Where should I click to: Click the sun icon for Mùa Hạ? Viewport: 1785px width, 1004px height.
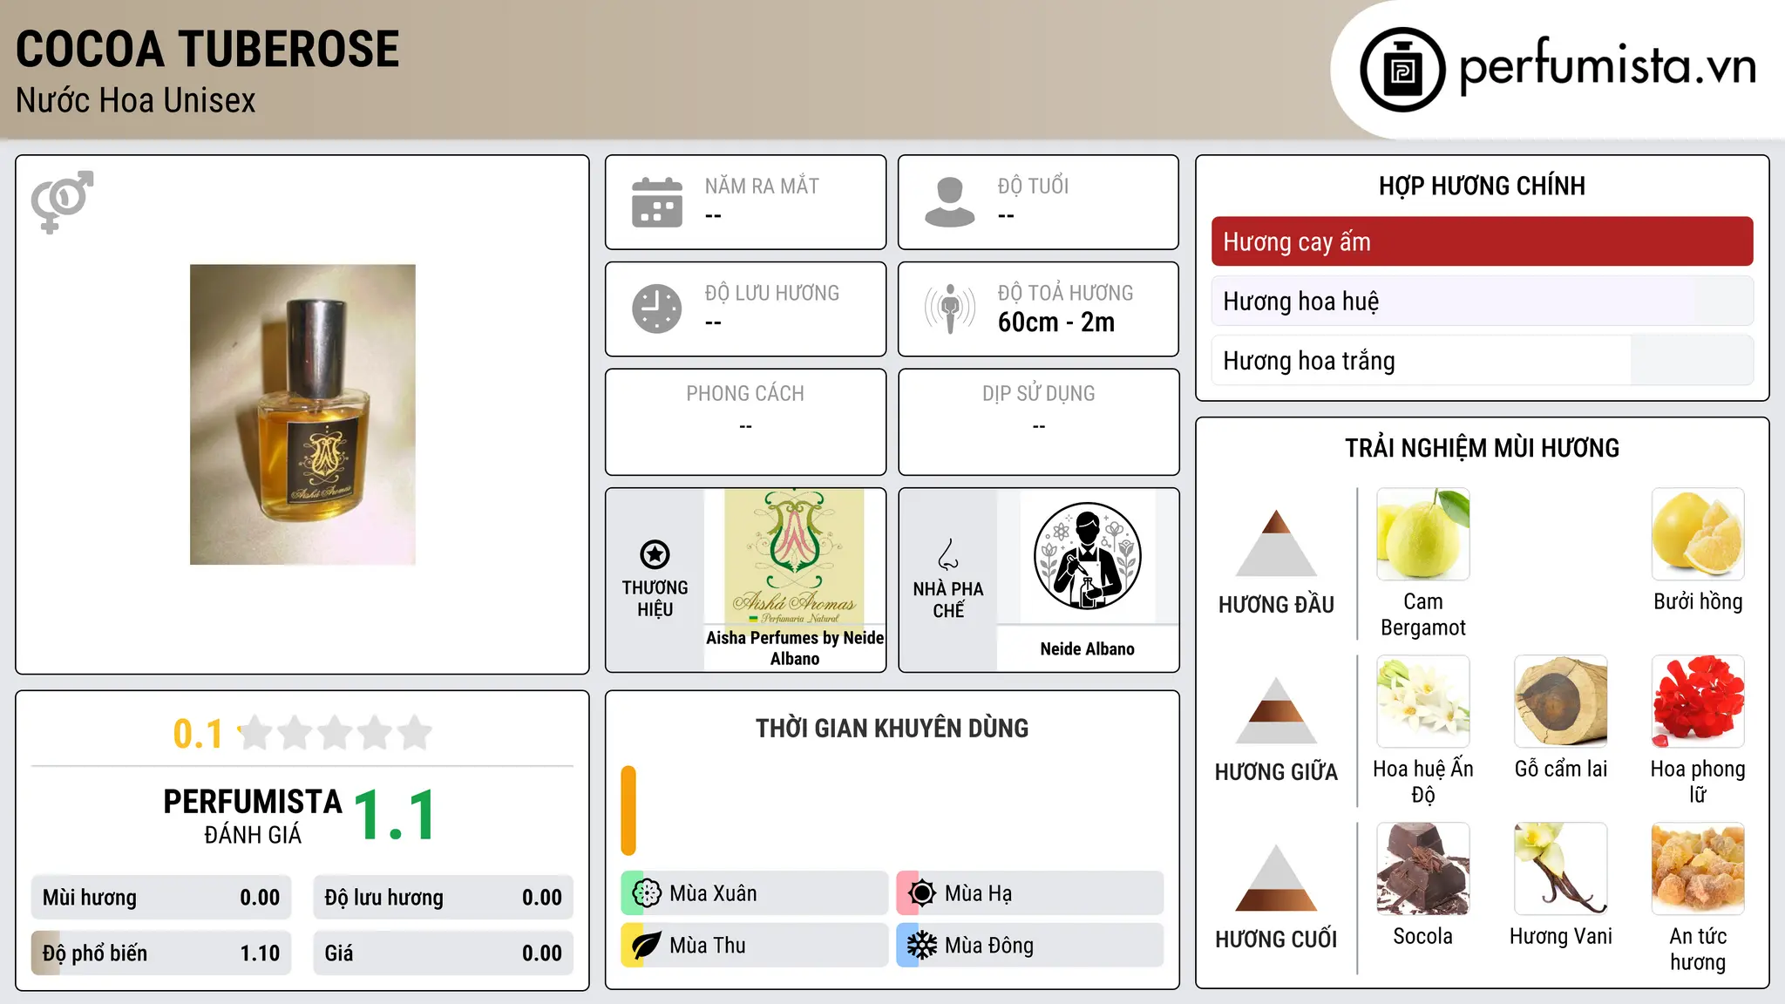click(921, 893)
